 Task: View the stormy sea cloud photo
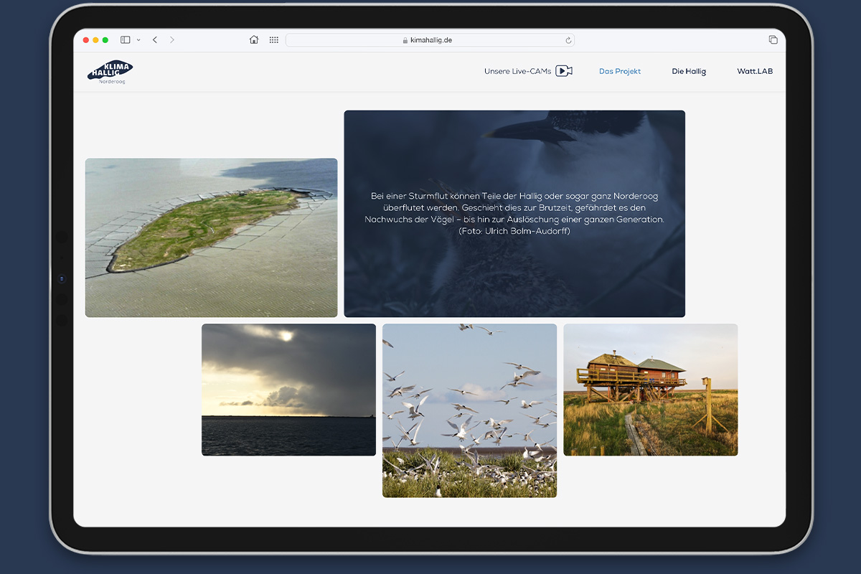288,390
